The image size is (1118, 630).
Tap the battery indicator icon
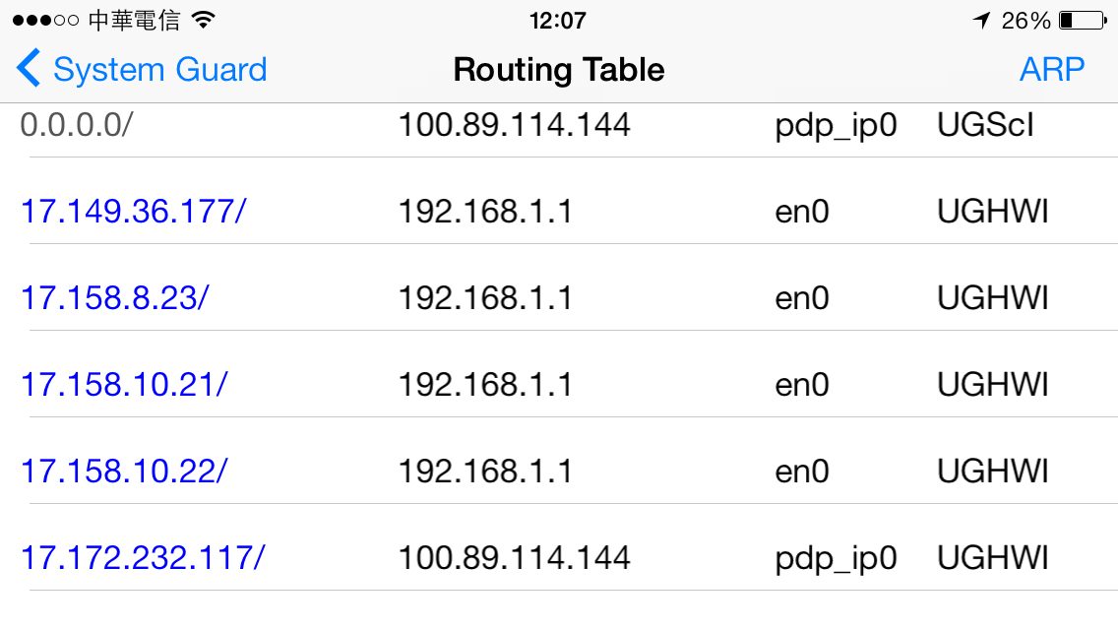(x=1083, y=20)
